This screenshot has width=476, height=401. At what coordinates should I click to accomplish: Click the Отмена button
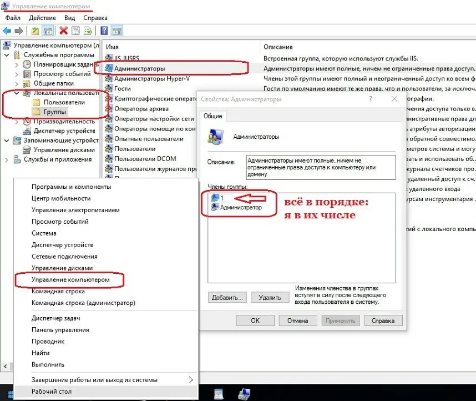pos(298,320)
